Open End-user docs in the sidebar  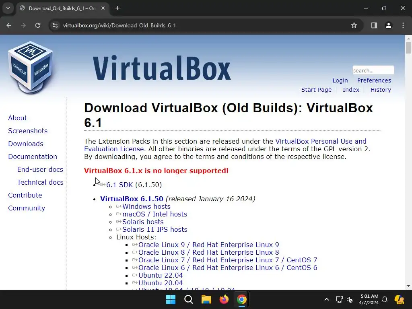[x=40, y=169]
